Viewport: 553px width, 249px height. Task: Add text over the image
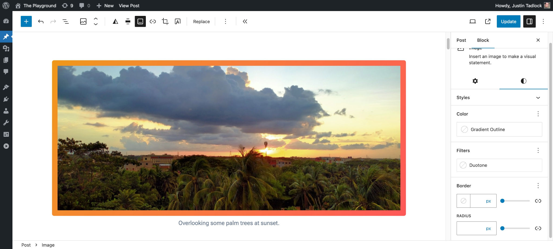coord(178,21)
